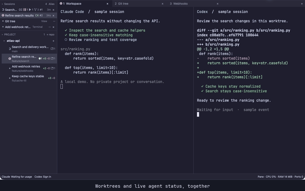Click 'Search stays case-insensitive' line
This screenshot has width=305, height=191.
[x=234, y=91]
